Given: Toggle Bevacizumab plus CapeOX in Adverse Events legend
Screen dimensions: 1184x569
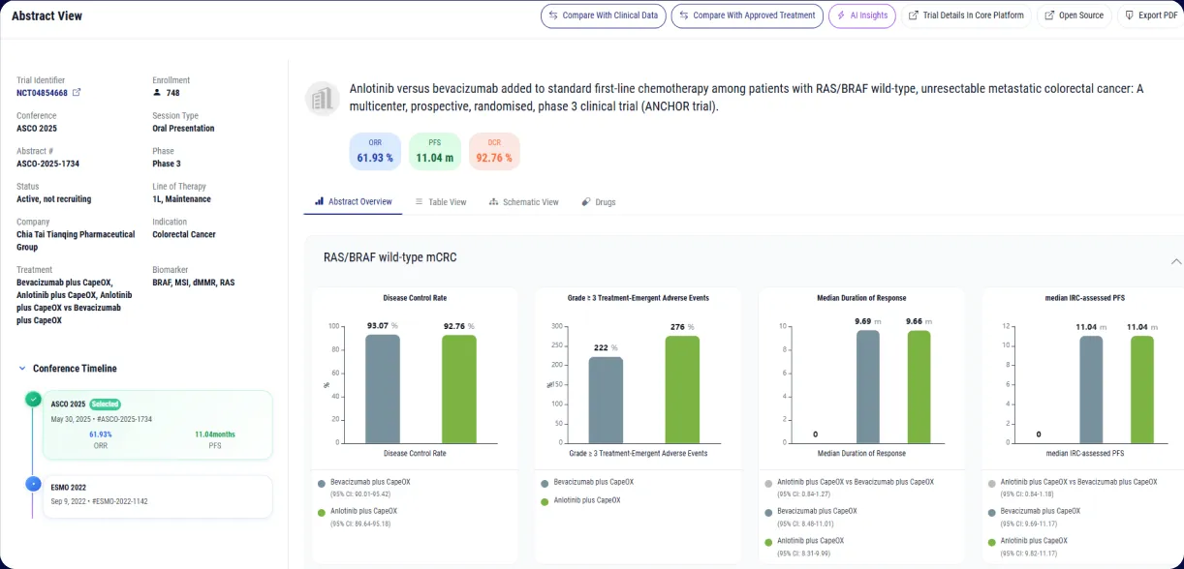Looking at the screenshot, I should 587,482.
